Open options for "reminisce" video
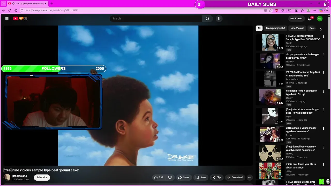Screen dimensions: 331x186 pyautogui.click(x=324, y=129)
